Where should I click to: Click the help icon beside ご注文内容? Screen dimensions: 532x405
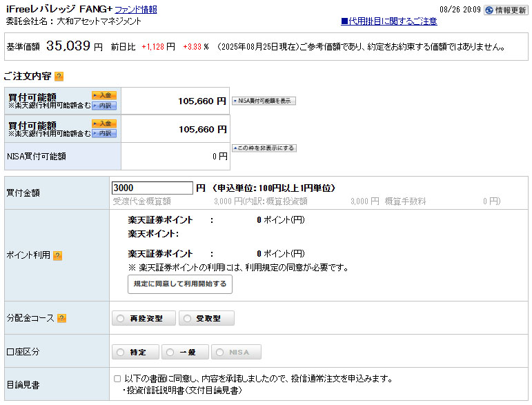coord(59,76)
